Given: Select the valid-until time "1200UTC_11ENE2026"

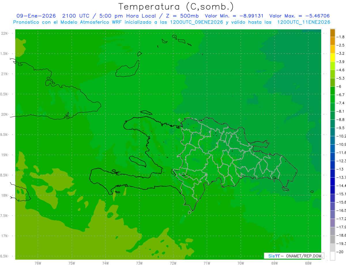Looking at the screenshot, I should (x=304, y=22).
